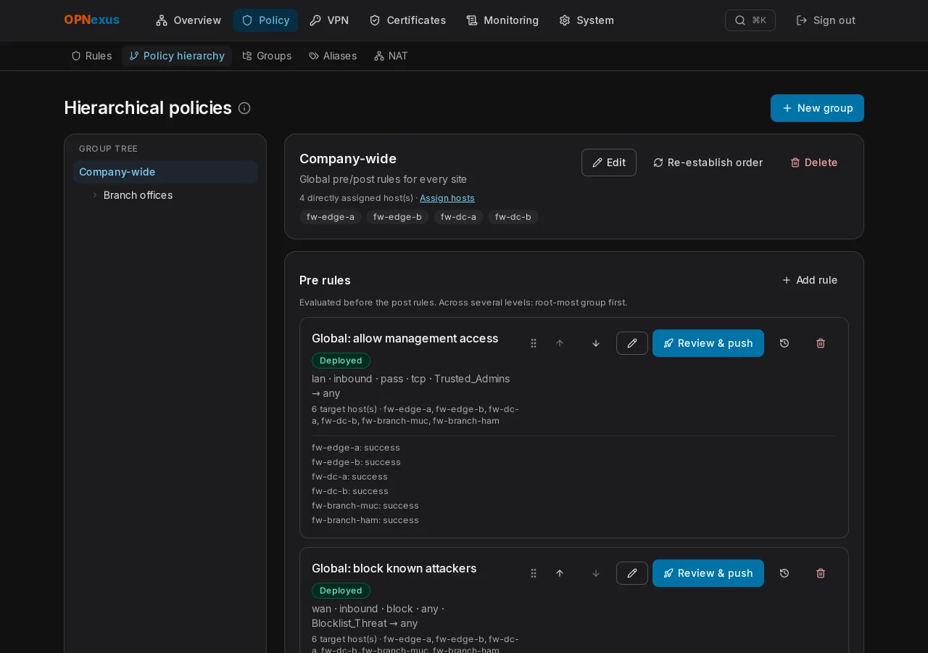Image resolution: width=928 pixels, height=653 pixels.
Task: Sign out of OPNexus
Action: click(826, 20)
